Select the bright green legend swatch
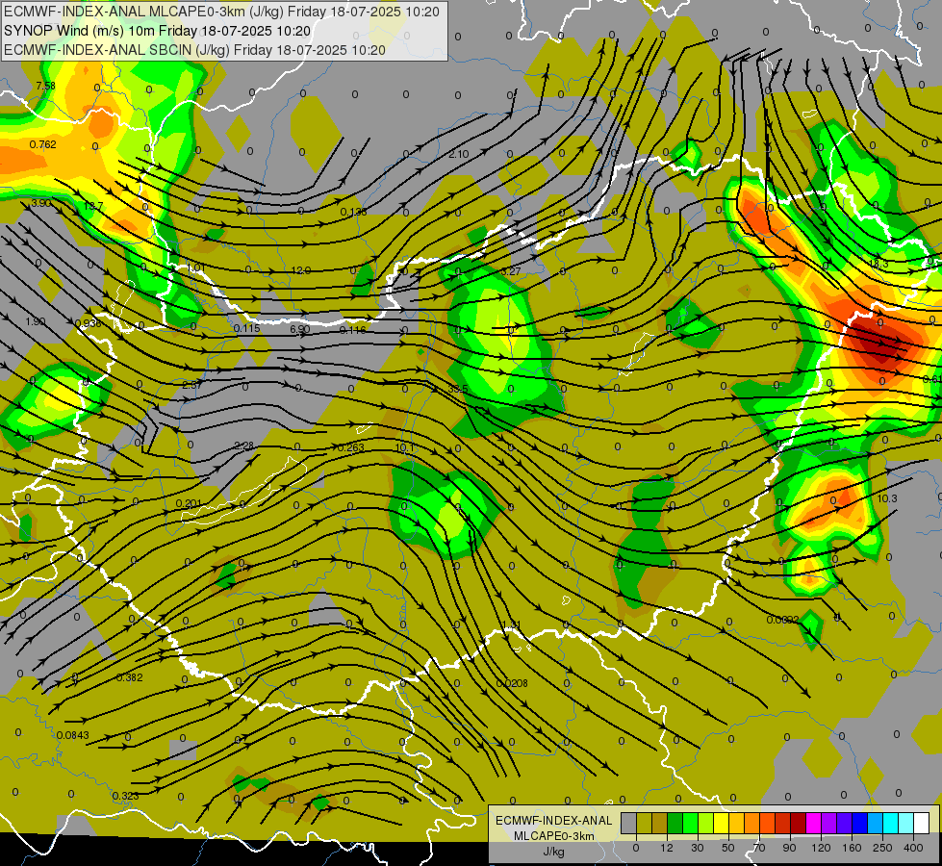Viewport: 942px width, 866px height. (x=691, y=823)
